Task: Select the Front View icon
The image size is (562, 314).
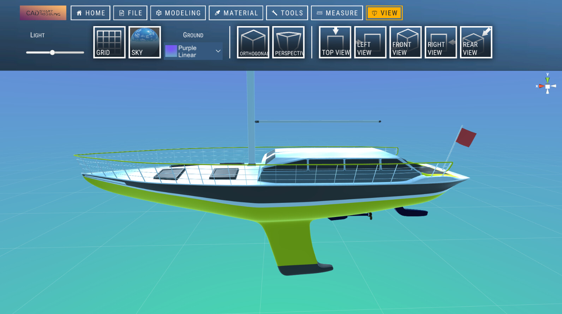Action: 405,42
